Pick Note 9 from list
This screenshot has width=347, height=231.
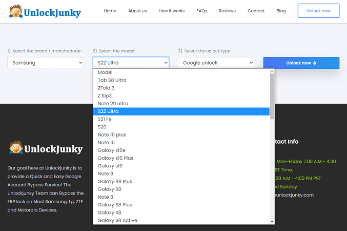coord(181,174)
